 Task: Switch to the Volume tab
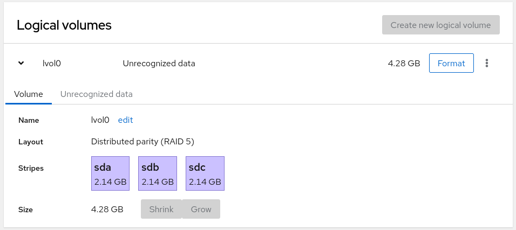(x=29, y=94)
